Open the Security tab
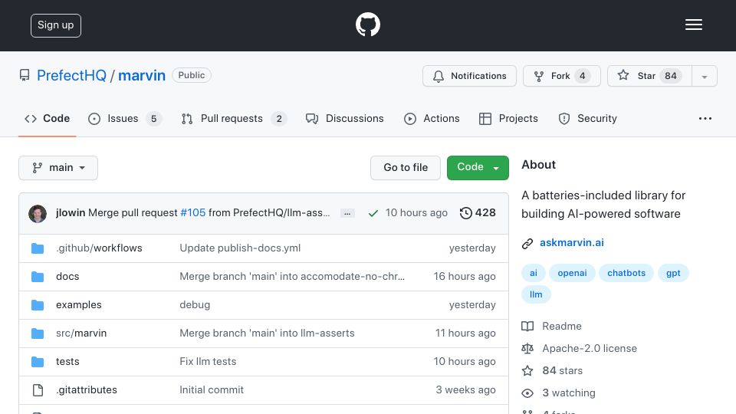Viewport: 736px width, 414px height. tap(588, 119)
